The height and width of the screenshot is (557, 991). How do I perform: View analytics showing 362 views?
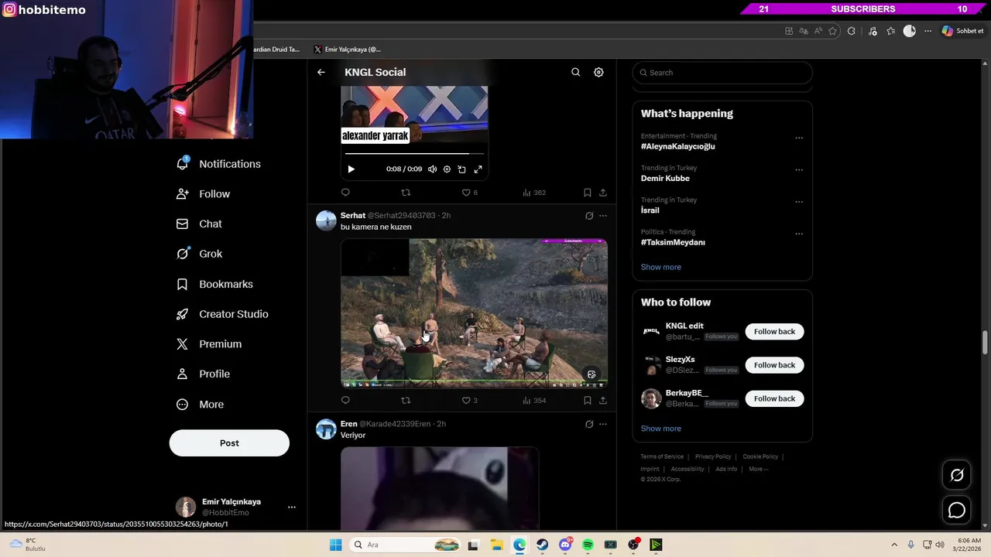(x=534, y=193)
